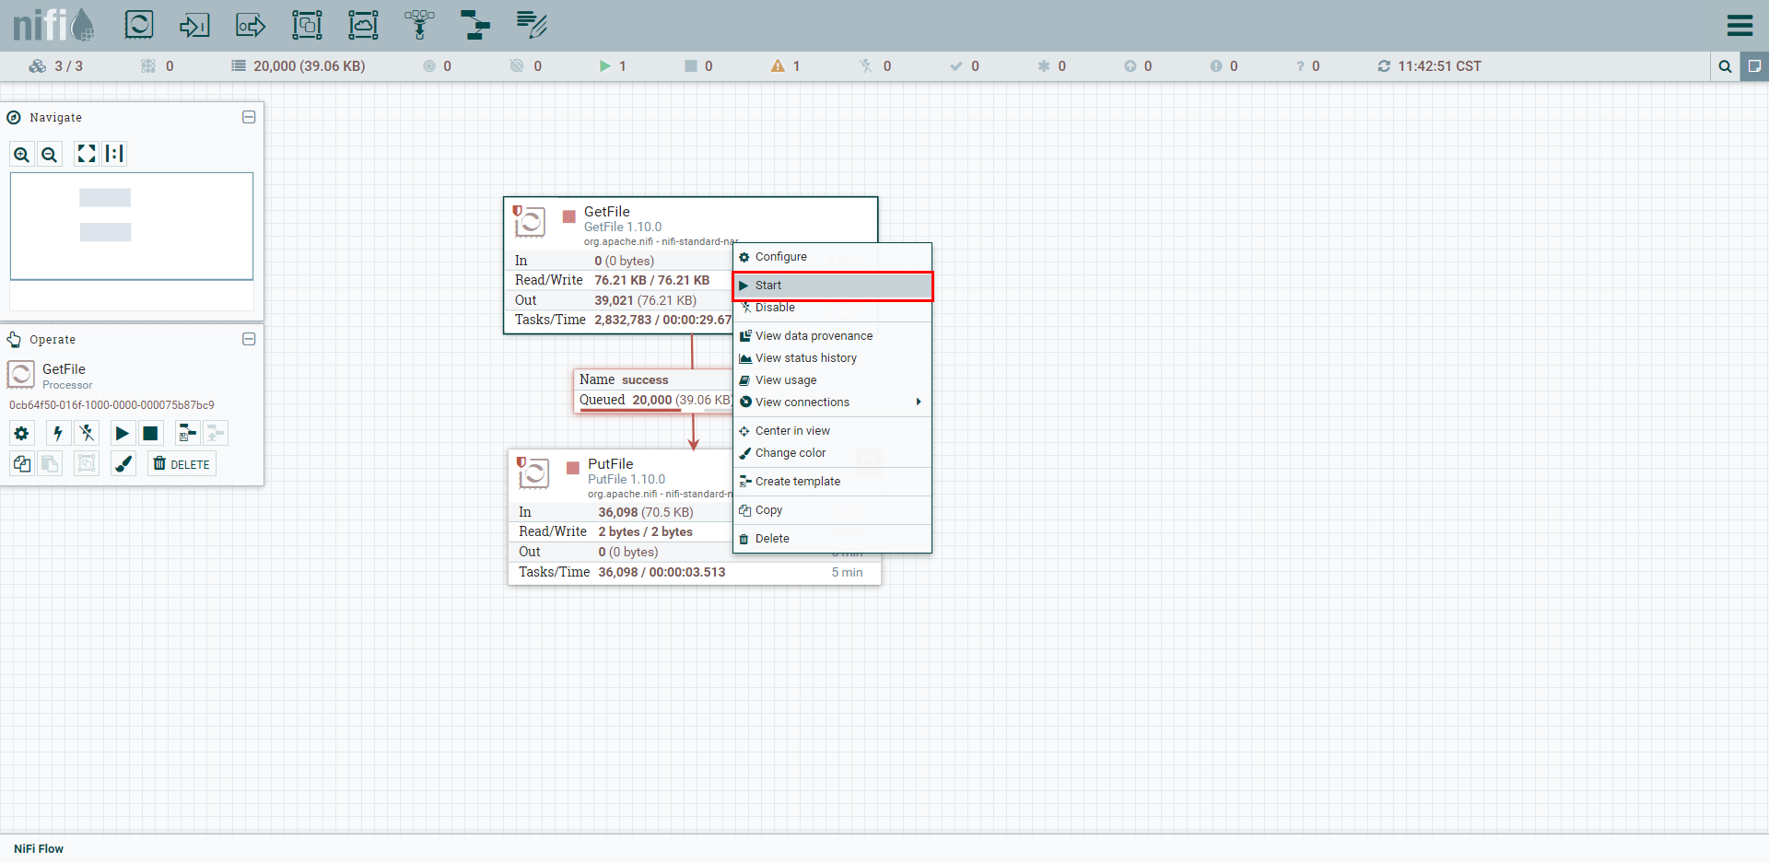Choose Delete from the context menu
The image size is (1769, 863).
[x=832, y=539]
